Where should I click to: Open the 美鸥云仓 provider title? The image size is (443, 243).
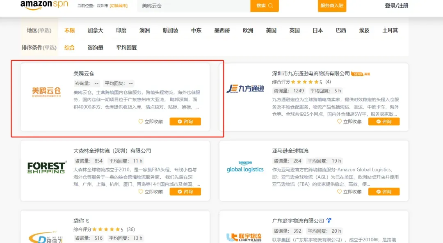pos(84,73)
